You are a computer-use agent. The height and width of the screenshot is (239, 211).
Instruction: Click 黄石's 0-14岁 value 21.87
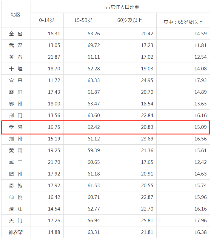[54, 57]
